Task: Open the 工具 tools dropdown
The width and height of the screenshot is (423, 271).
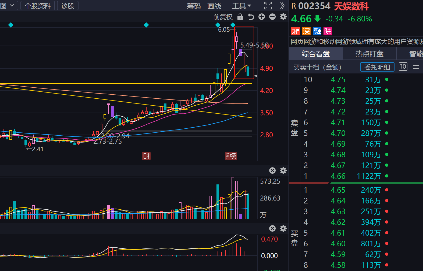Action: click(x=241, y=6)
